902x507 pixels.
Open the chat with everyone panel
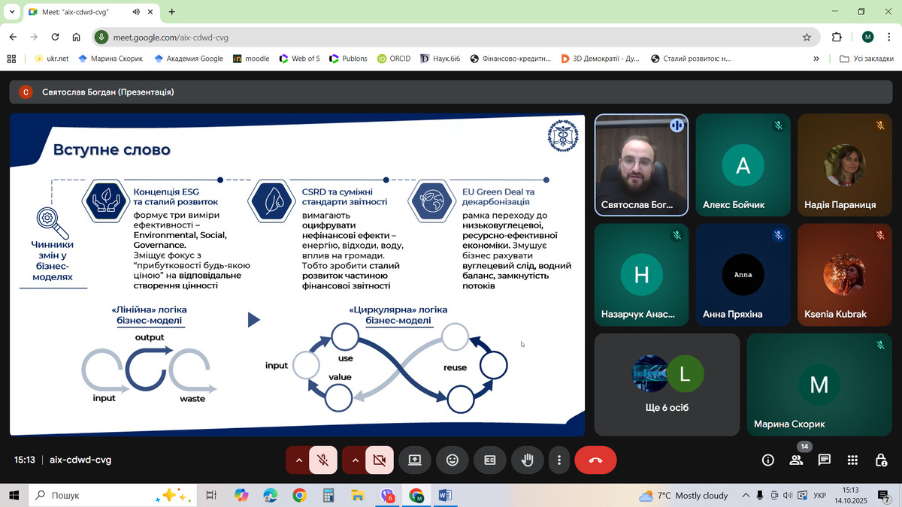click(824, 460)
